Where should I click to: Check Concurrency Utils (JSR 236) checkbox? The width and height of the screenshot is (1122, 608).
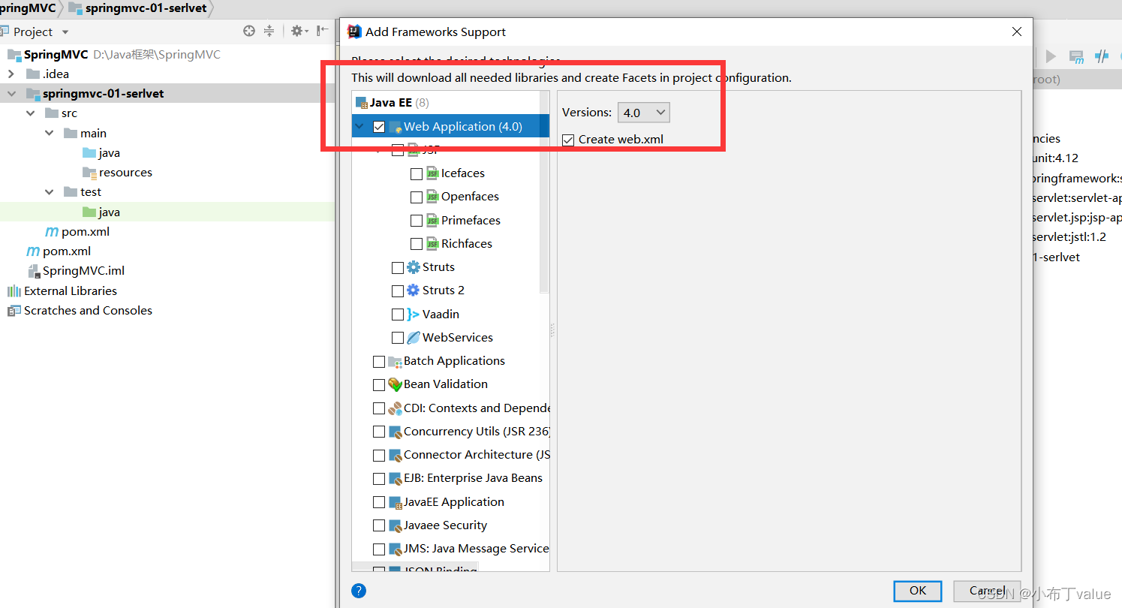click(x=379, y=432)
